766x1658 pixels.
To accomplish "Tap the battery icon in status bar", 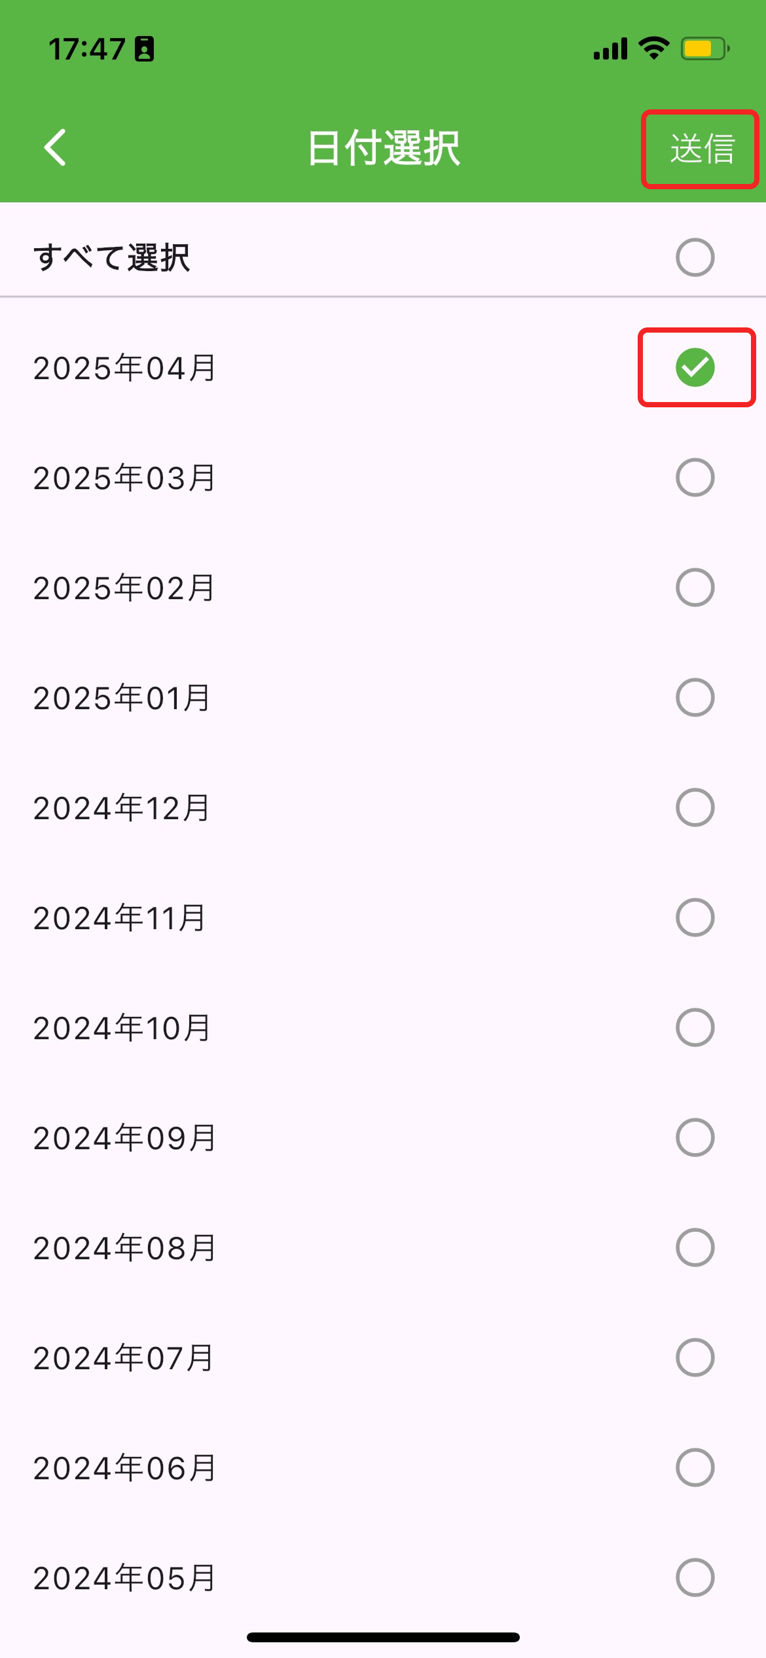I will [704, 48].
